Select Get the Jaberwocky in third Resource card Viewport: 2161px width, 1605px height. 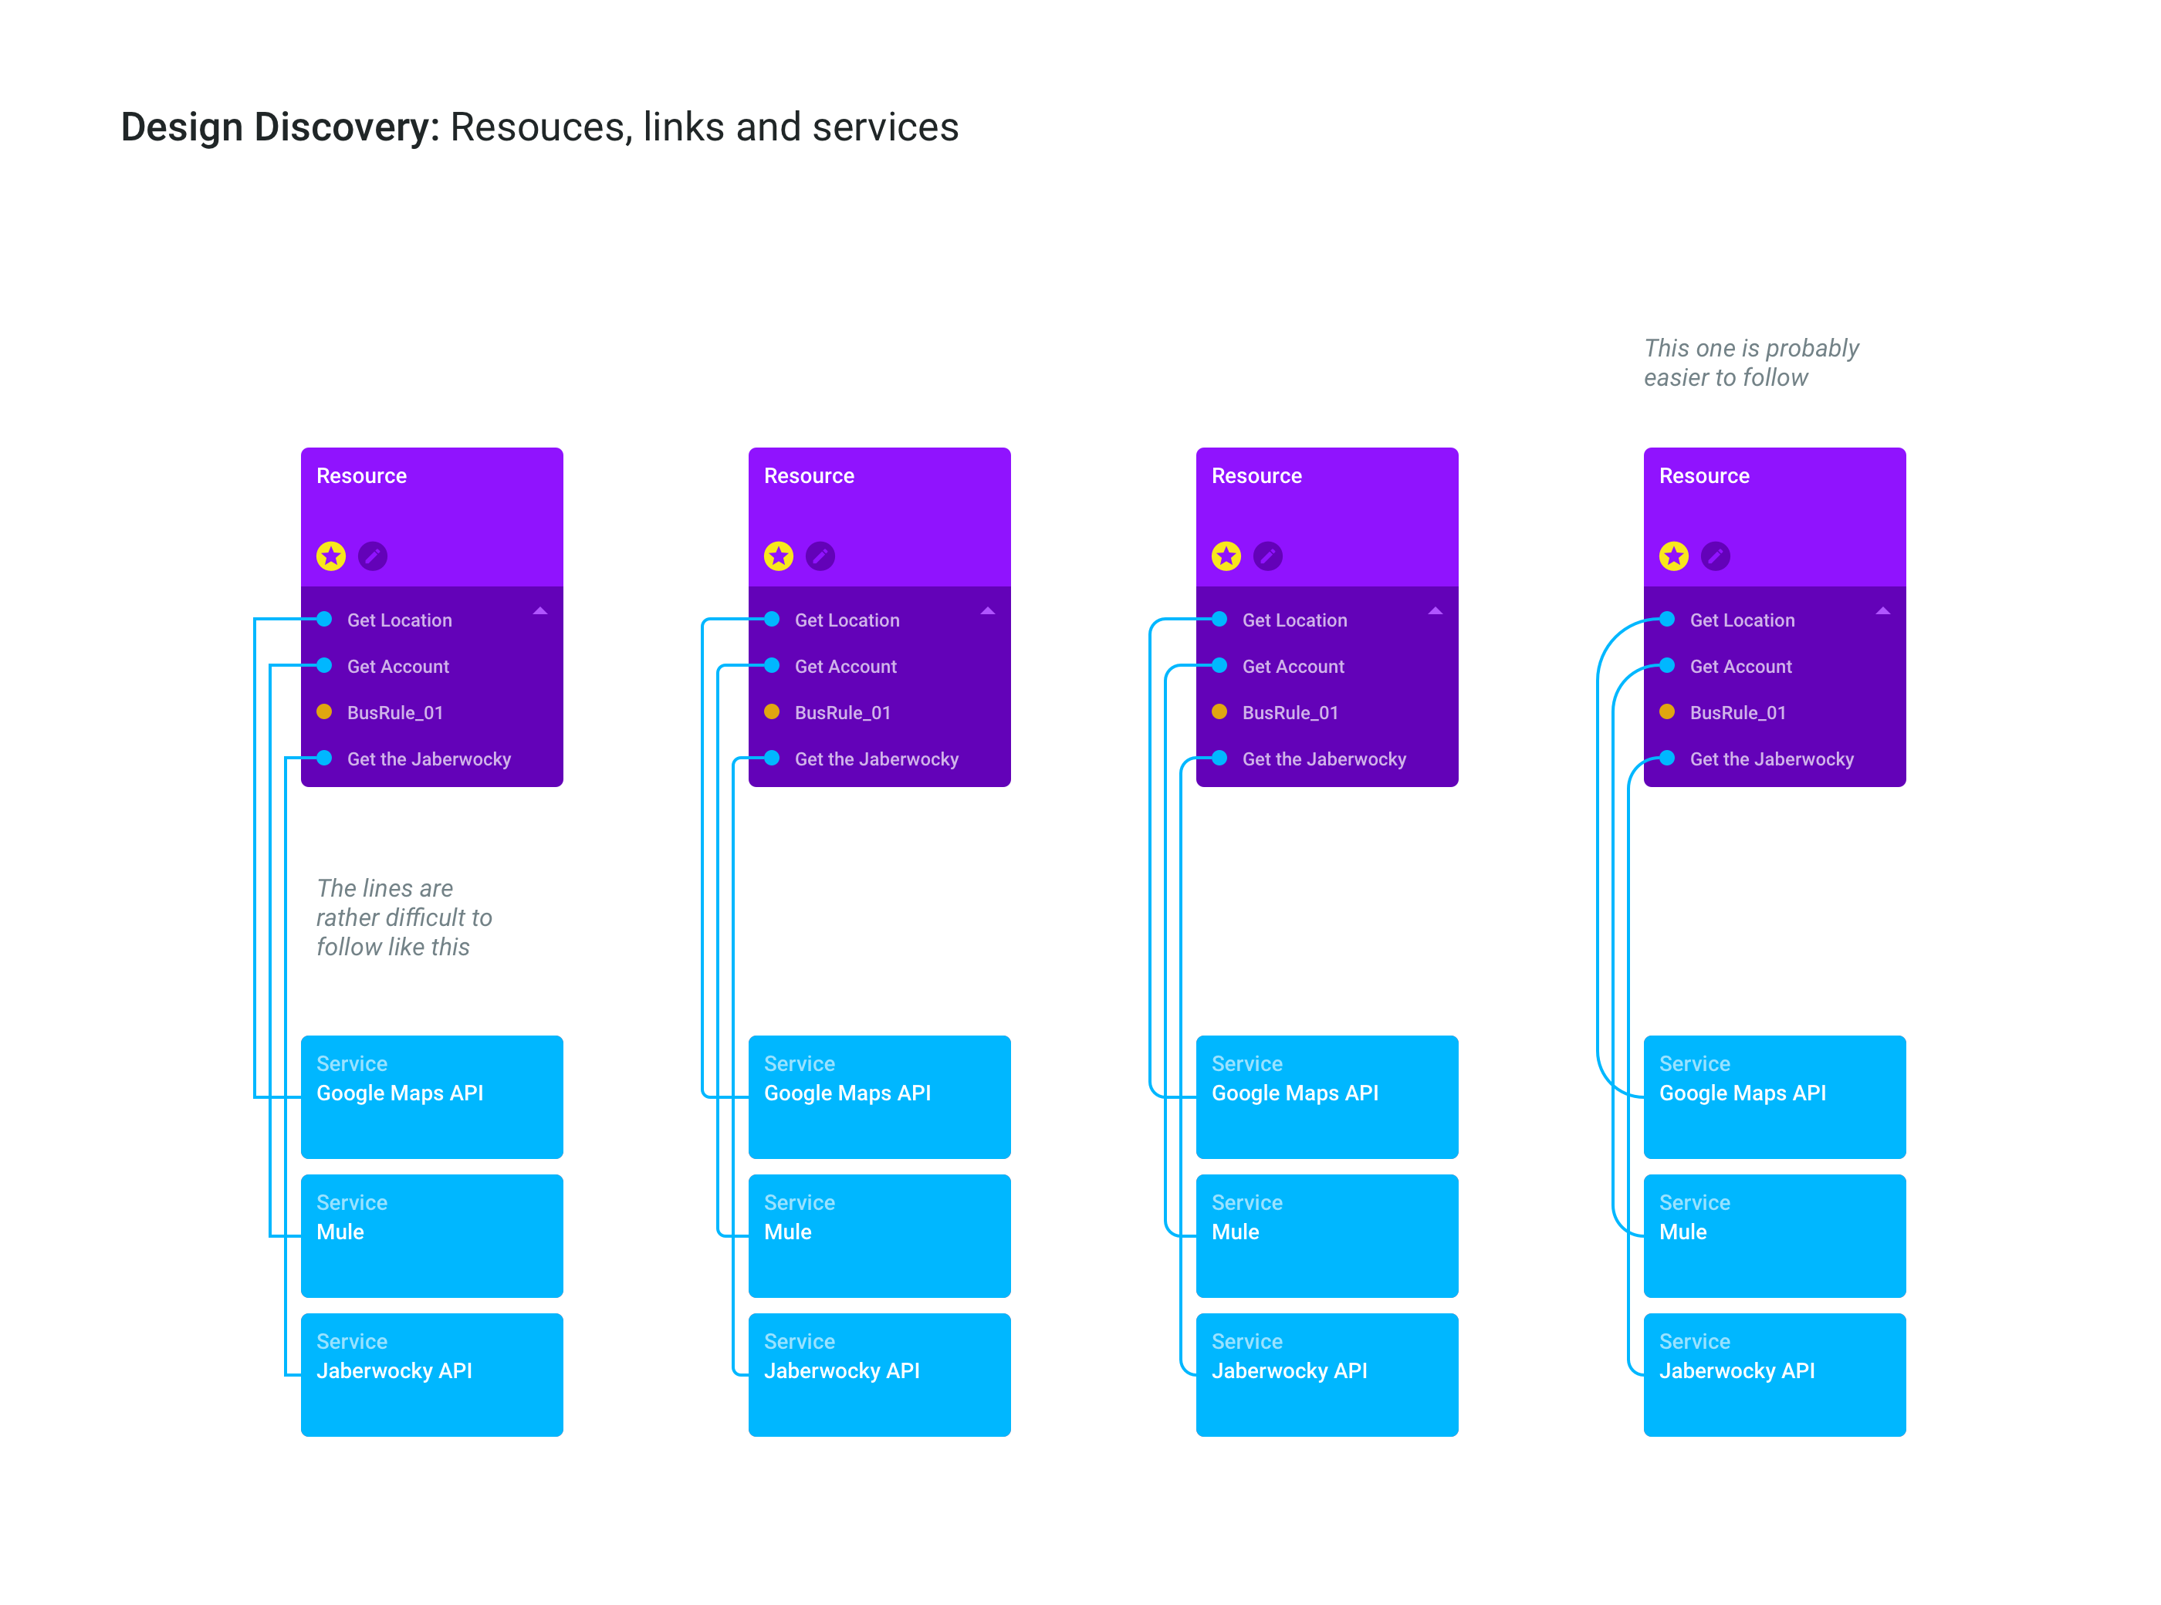[1324, 759]
